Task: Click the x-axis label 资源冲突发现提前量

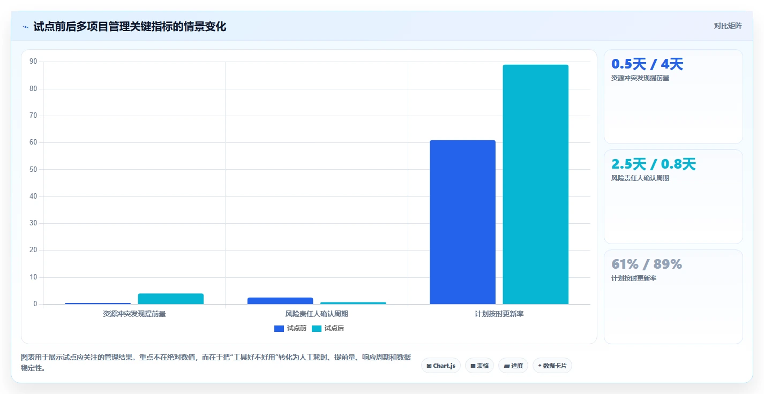Action: click(134, 314)
